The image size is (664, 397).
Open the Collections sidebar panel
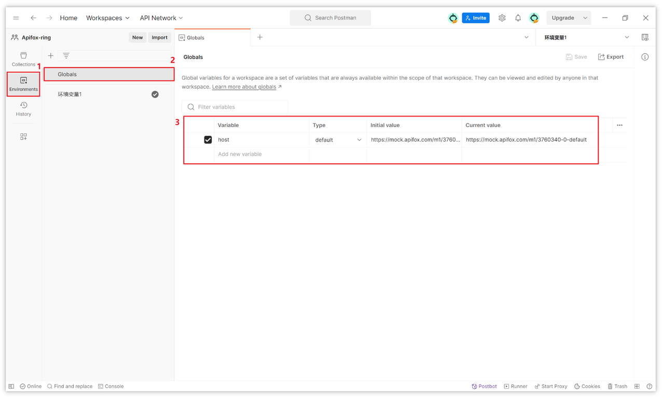23,59
